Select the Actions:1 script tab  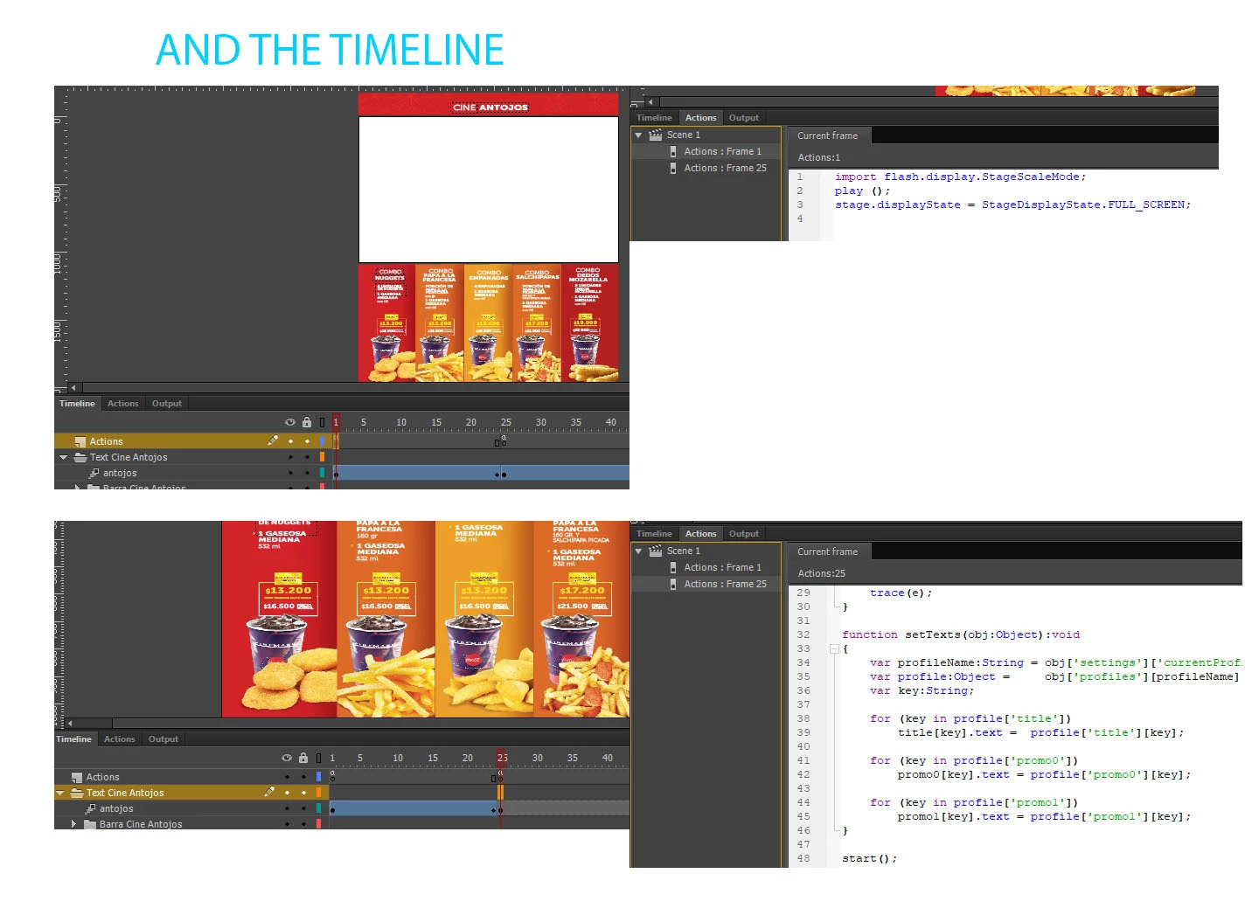818,157
